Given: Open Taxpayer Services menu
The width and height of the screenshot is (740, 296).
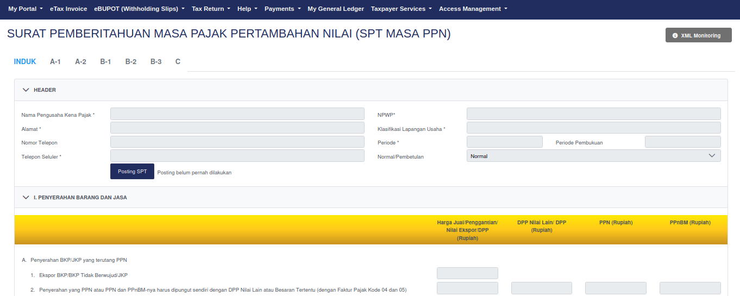Looking at the screenshot, I should [401, 9].
